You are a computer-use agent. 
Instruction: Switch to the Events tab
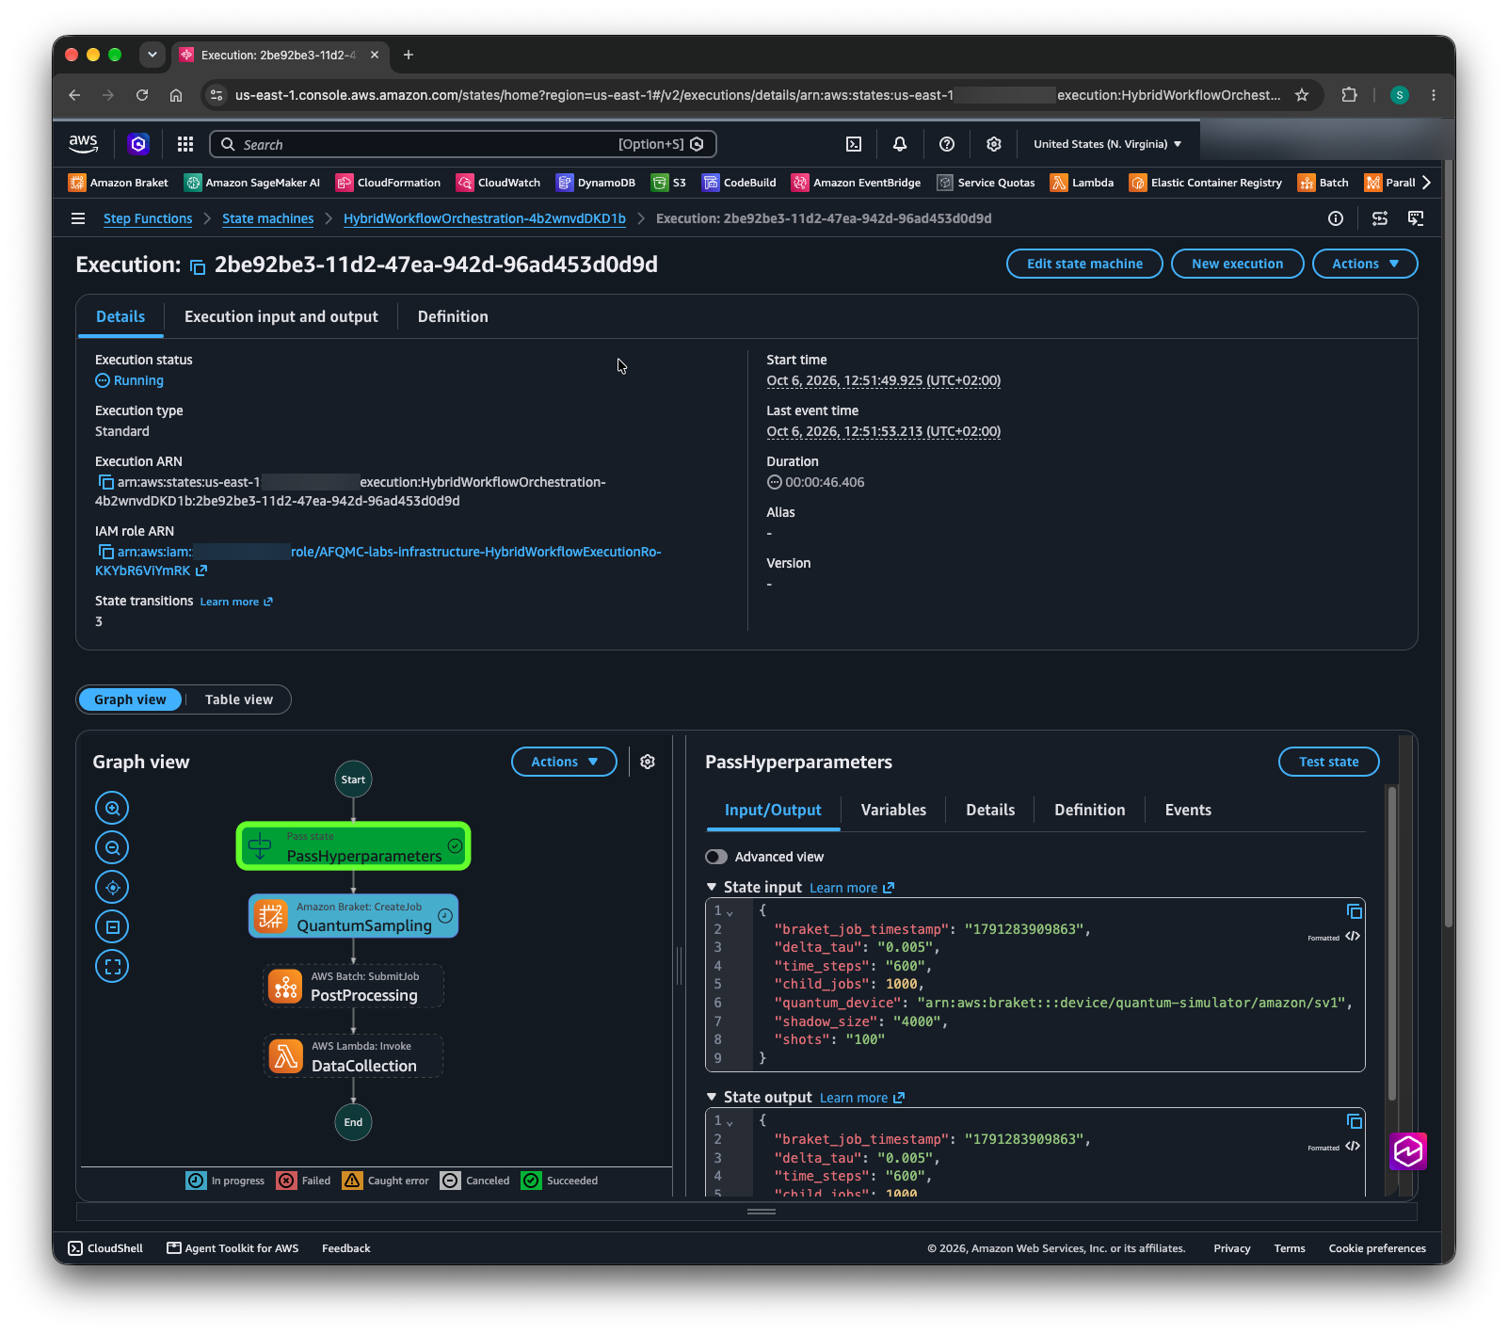tap(1188, 810)
